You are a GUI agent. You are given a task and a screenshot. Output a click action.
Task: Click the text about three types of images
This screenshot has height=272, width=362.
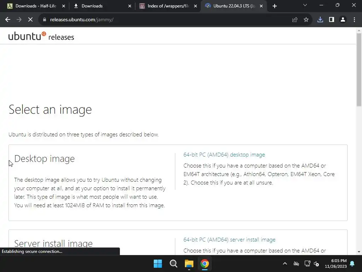click(x=83, y=135)
